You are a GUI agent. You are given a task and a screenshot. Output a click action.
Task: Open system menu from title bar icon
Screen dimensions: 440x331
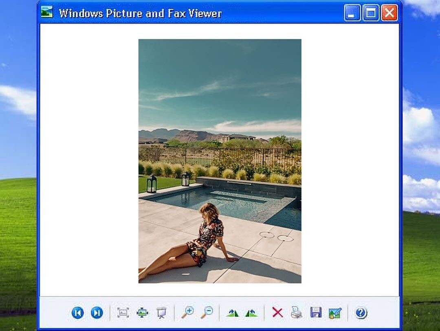[47, 12]
